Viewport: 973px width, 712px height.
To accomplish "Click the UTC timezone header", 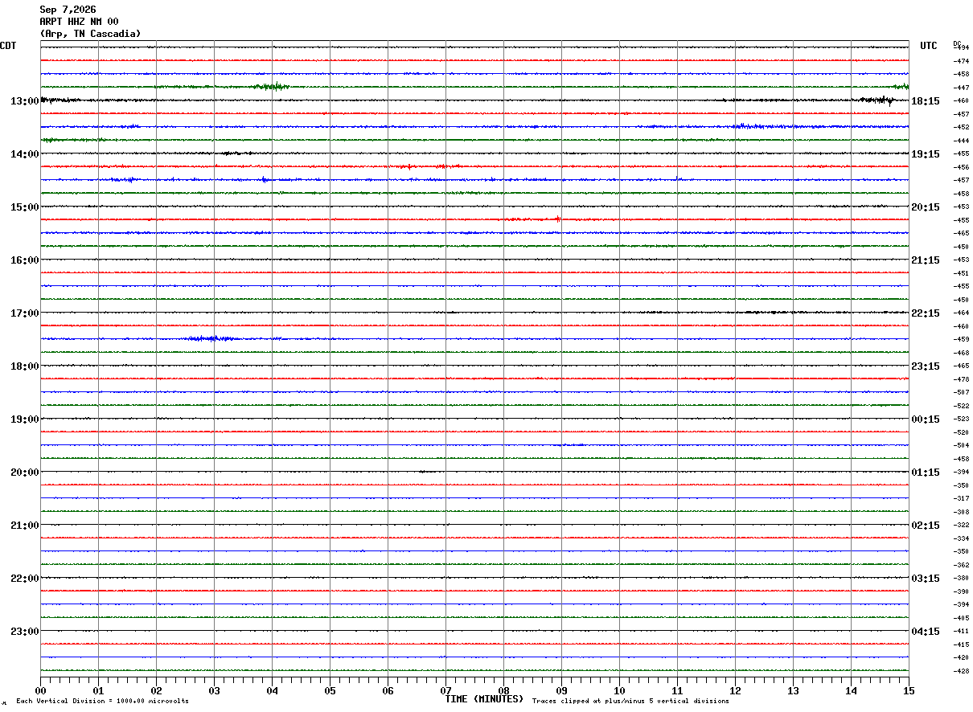I will click(x=929, y=46).
